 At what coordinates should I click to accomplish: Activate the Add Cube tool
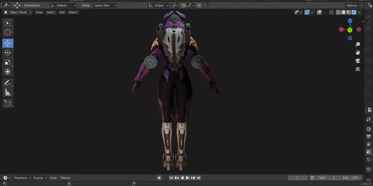(x=8, y=103)
